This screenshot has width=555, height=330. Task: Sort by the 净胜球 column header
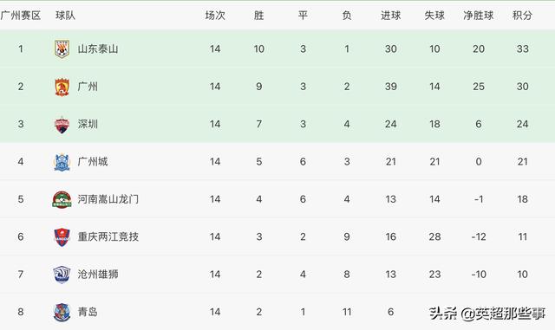point(478,16)
